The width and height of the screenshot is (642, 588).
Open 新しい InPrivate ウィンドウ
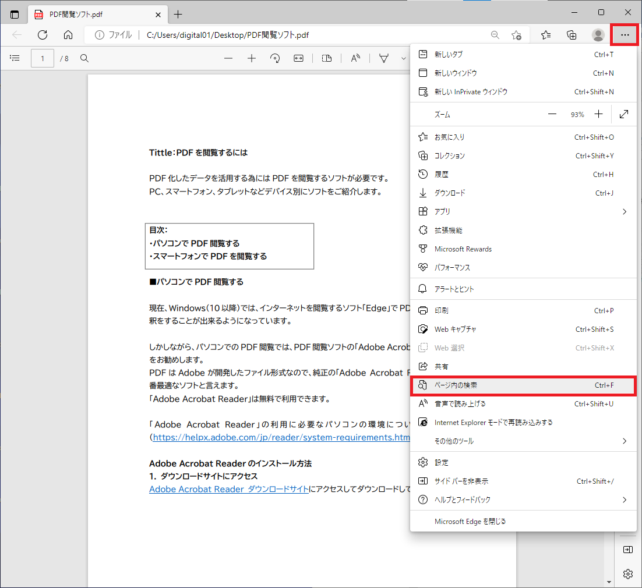(x=523, y=91)
